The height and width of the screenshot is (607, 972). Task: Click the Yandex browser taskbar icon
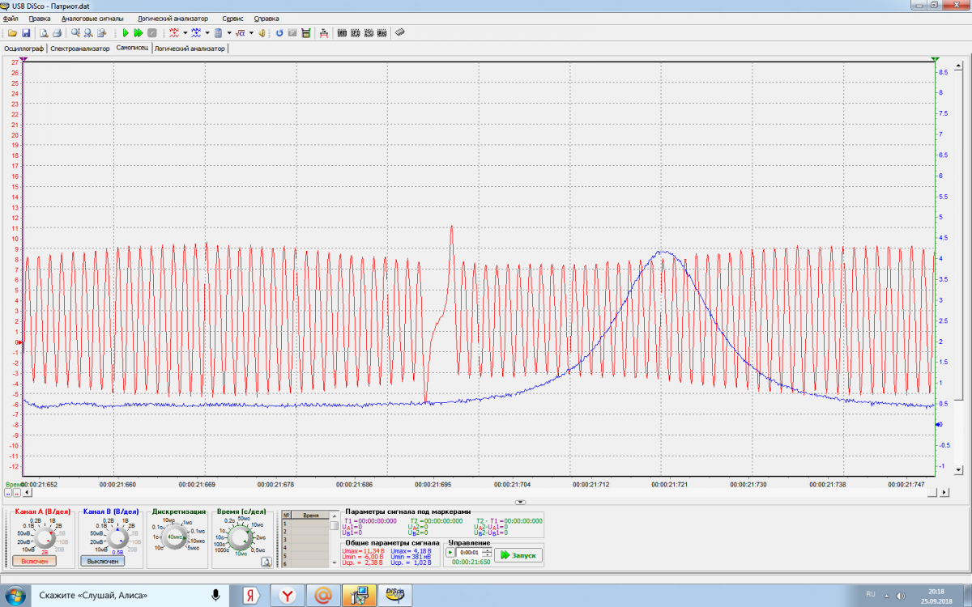(x=287, y=595)
